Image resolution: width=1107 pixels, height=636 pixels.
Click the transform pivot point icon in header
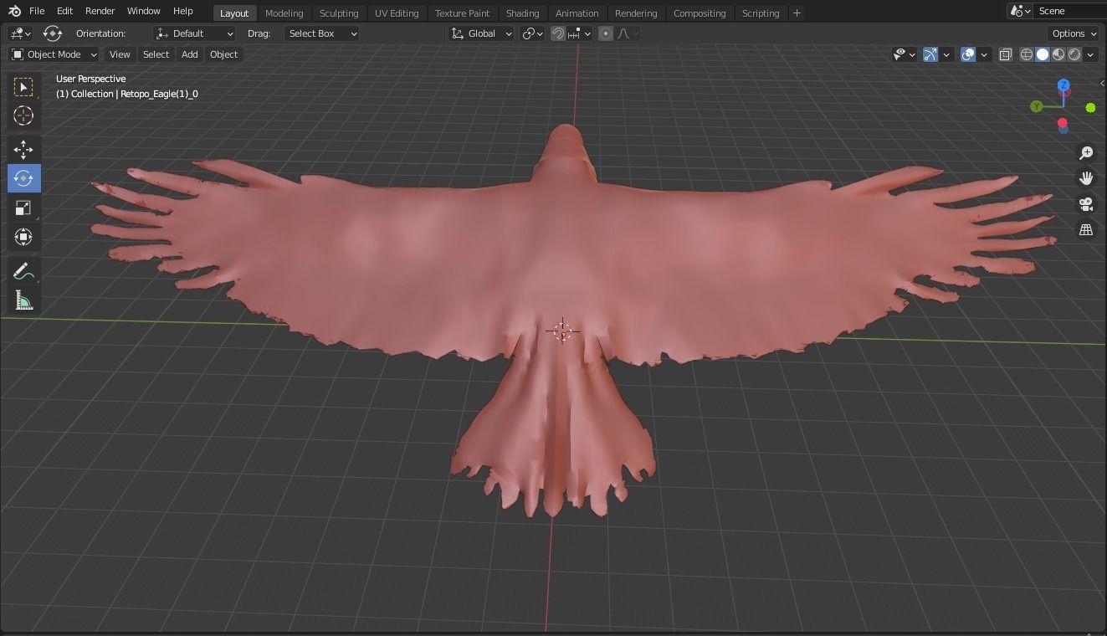(53, 33)
